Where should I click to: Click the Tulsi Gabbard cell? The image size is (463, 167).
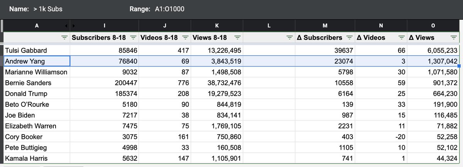[37, 50]
